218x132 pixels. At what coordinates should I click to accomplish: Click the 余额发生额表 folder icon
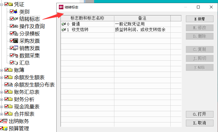coord(10,77)
